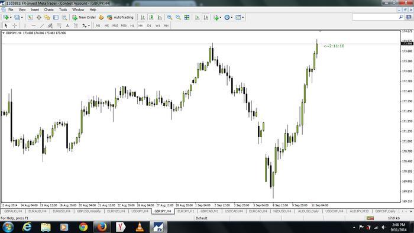Toggle Auto Scroll chart icon
The image size is (414, 233).
197,17
